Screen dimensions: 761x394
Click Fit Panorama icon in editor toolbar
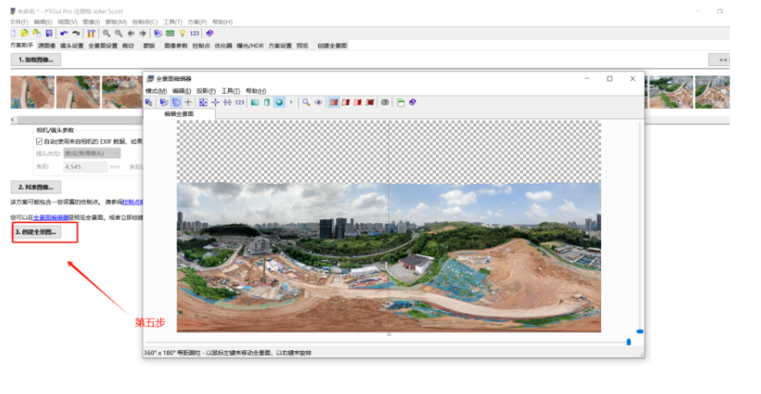click(203, 102)
